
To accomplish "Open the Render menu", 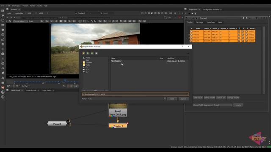I will [x=33, y=6].
